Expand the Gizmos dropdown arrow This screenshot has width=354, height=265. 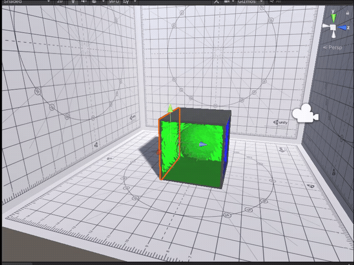pos(261,1)
